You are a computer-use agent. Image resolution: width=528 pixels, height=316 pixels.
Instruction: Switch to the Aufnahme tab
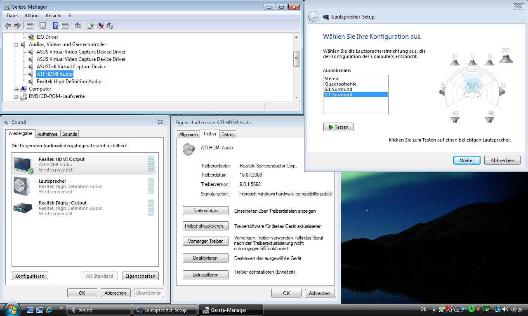(47, 134)
